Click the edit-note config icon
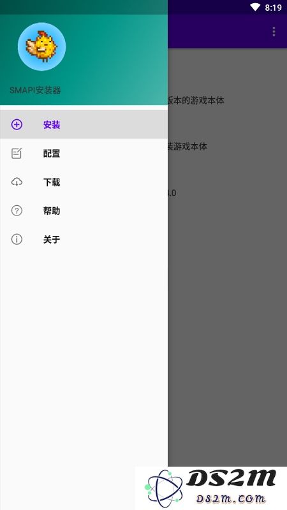Screen dimensions: 287x510 (17, 153)
